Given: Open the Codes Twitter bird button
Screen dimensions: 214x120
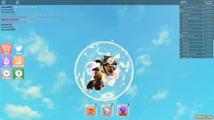Looking at the screenshot, I should point(19,49).
